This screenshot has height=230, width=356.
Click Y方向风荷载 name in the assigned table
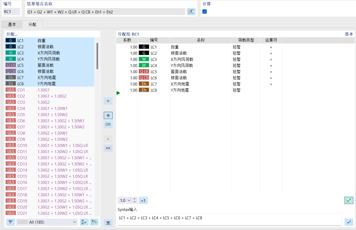(x=182, y=65)
